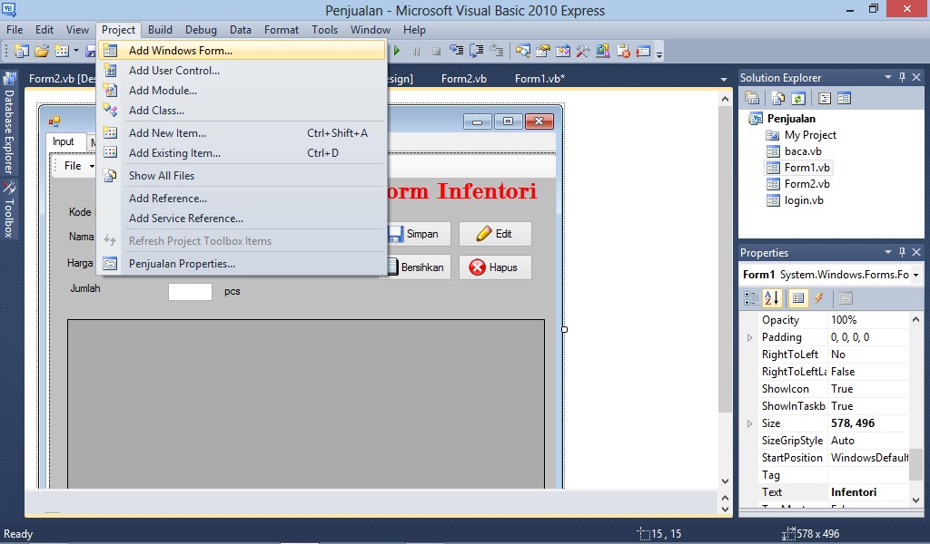Click the Edit button on the form
This screenshot has width=930, height=544.
tap(495, 234)
